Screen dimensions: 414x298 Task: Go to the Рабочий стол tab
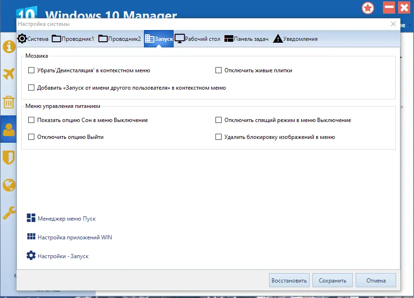[198, 39]
